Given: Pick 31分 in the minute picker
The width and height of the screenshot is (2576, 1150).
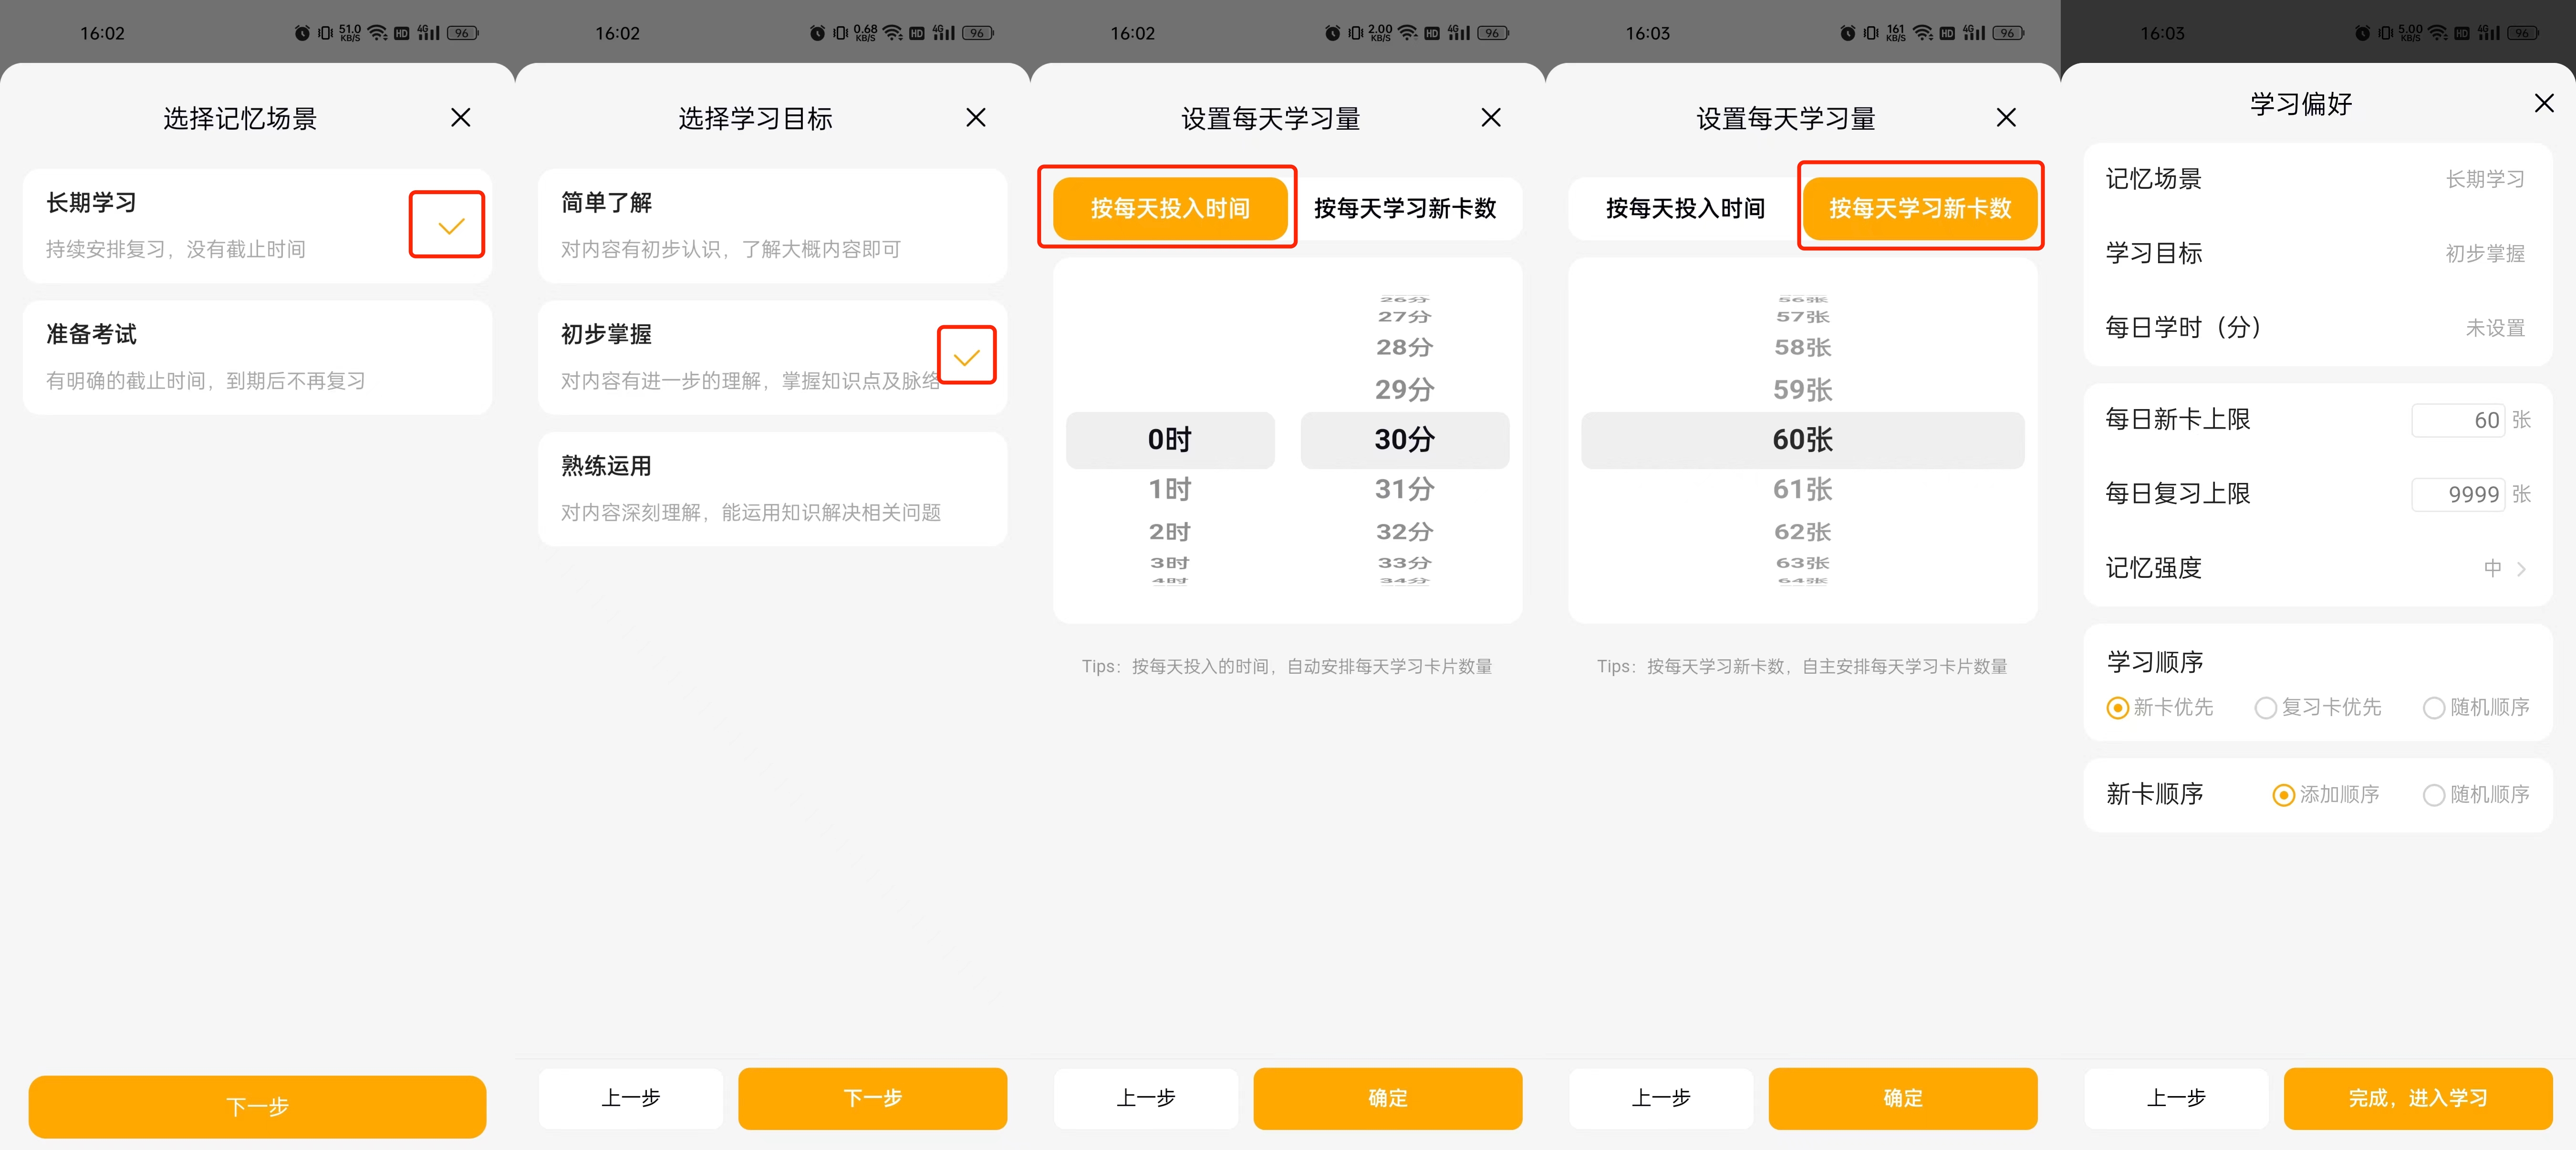Looking at the screenshot, I should pyautogui.click(x=1404, y=489).
